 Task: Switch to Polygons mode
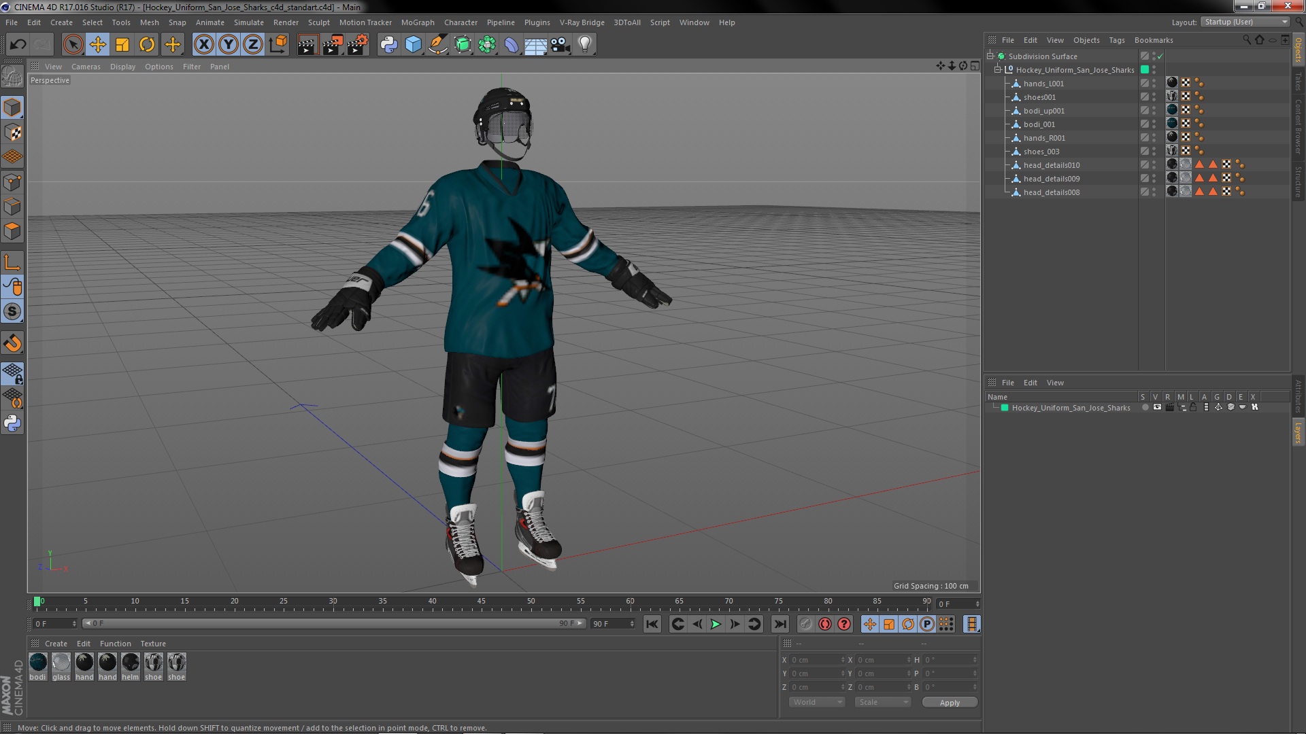12,231
